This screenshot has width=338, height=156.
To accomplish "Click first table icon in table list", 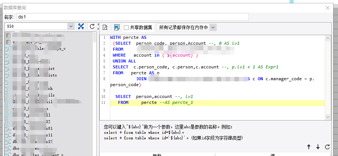I will [8, 35].
